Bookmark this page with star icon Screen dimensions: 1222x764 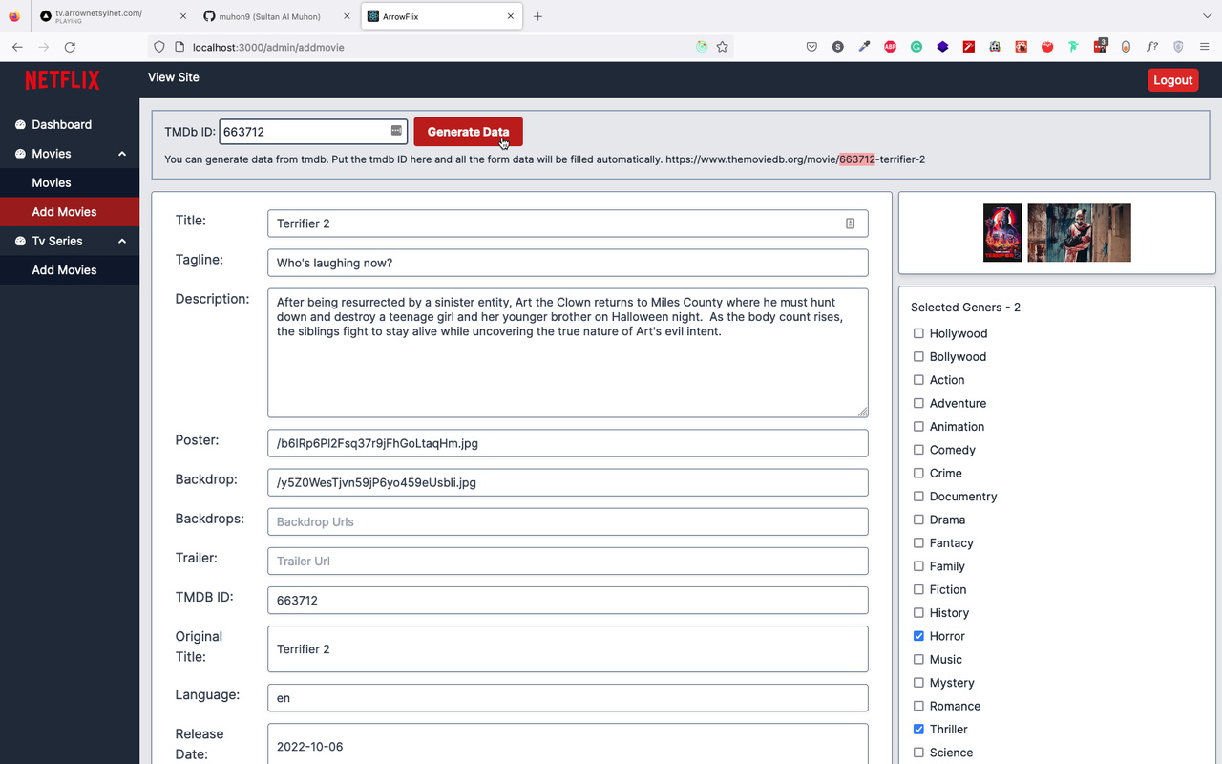723,47
